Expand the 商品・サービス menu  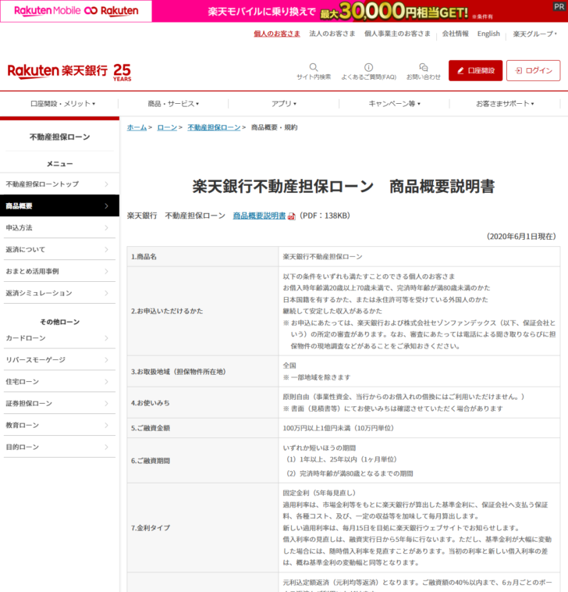tap(173, 103)
